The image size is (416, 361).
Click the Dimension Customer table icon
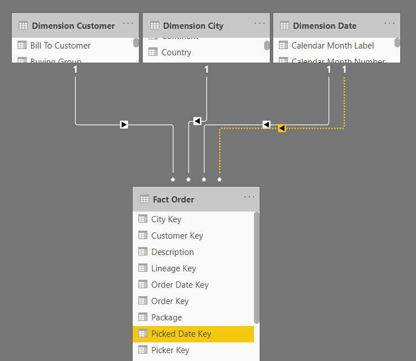23,25
